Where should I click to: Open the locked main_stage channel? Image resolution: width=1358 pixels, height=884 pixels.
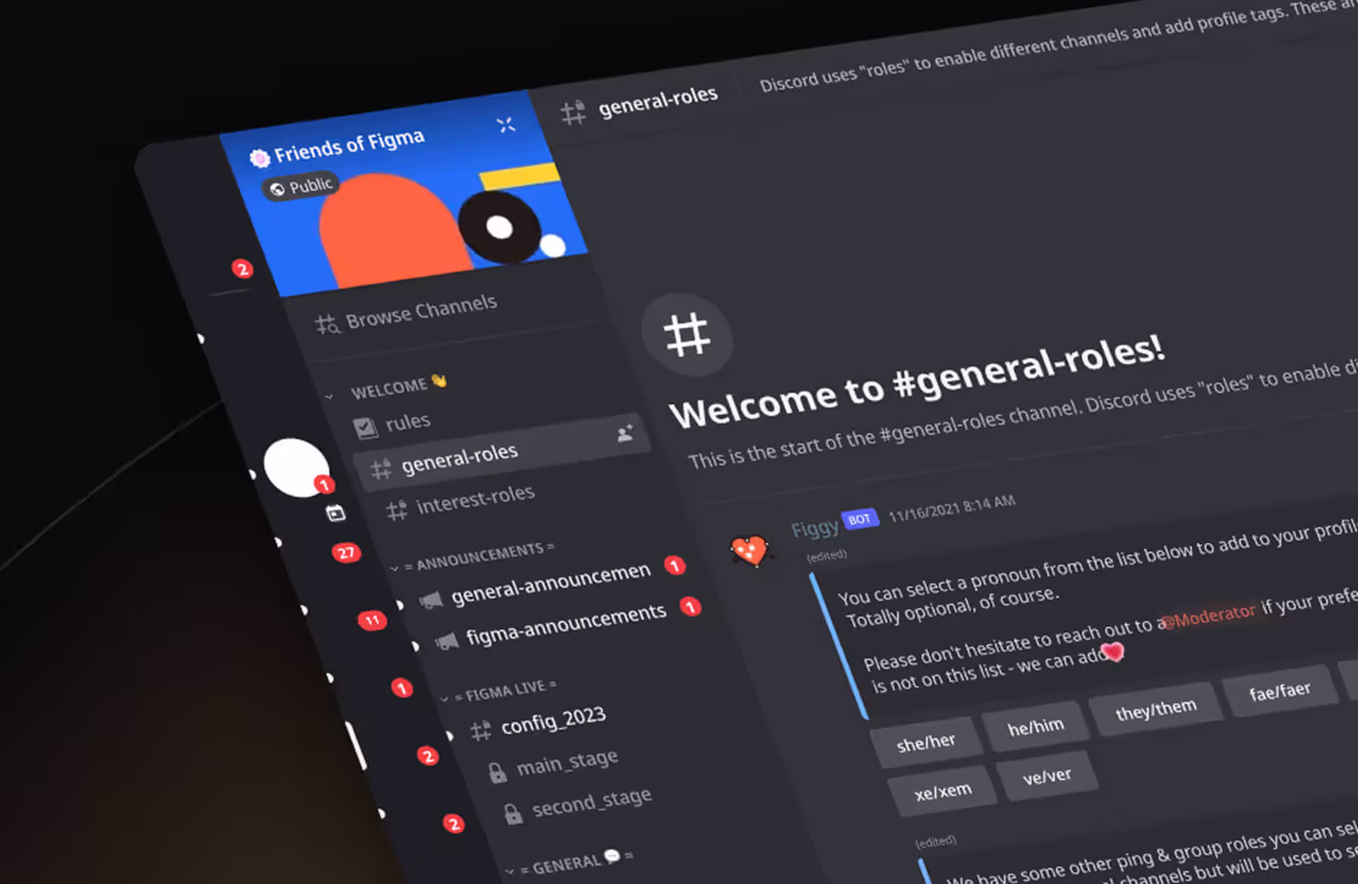coord(567,763)
